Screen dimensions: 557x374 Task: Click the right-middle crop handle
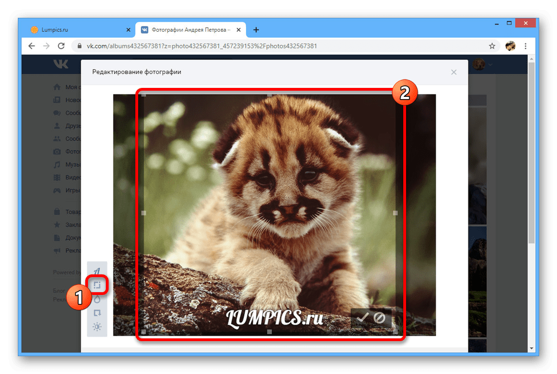pos(395,213)
